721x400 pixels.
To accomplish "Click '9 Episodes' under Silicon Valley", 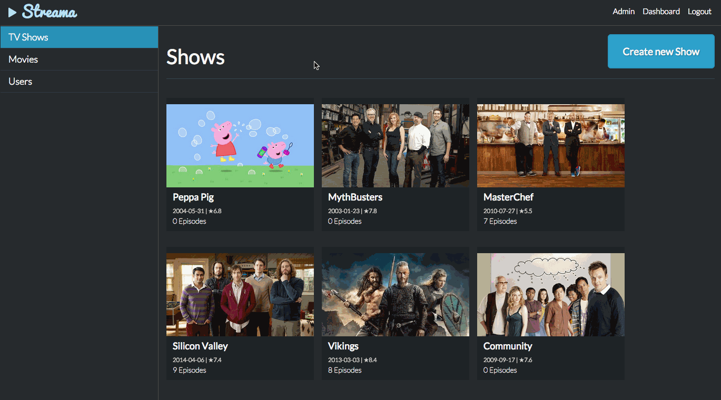I will point(190,371).
